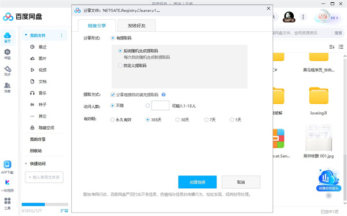Switch to list view icon
The height and width of the screenshot is (216, 347).
click(x=341, y=47)
